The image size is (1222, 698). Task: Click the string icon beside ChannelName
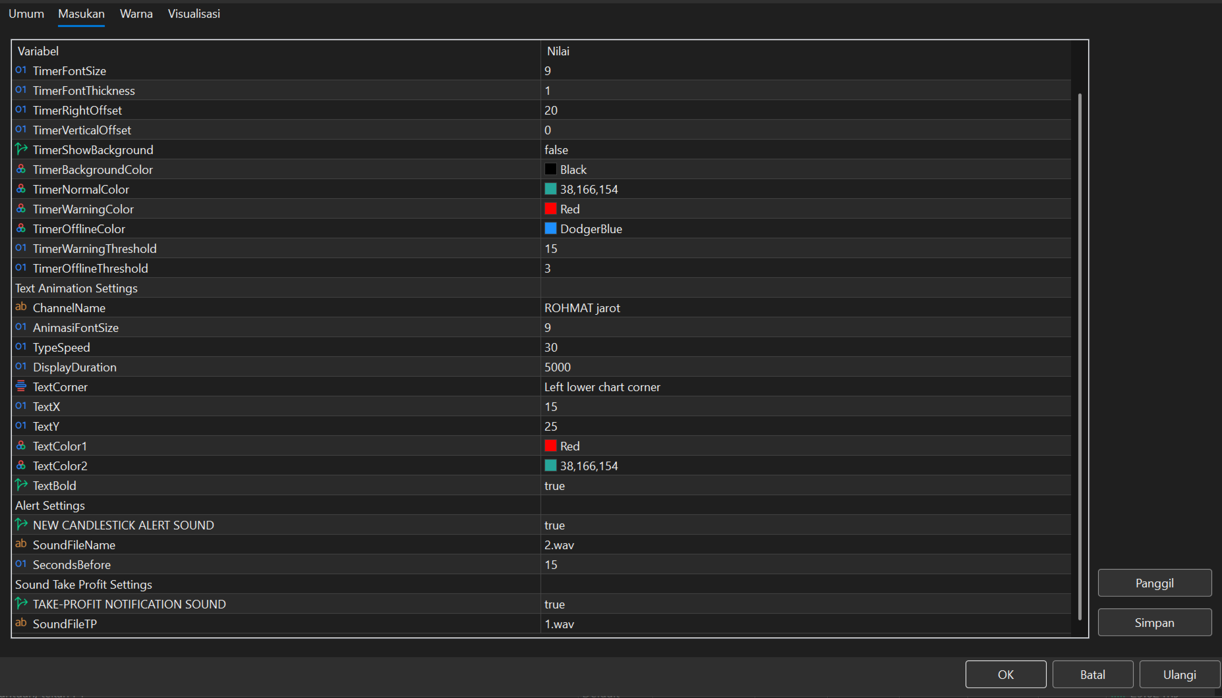pyautogui.click(x=21, y=307)
